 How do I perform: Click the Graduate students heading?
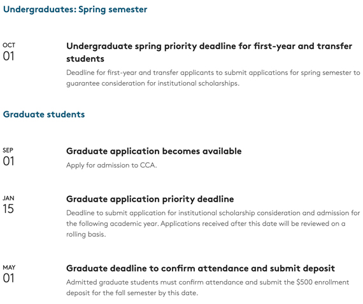[44, 114]
